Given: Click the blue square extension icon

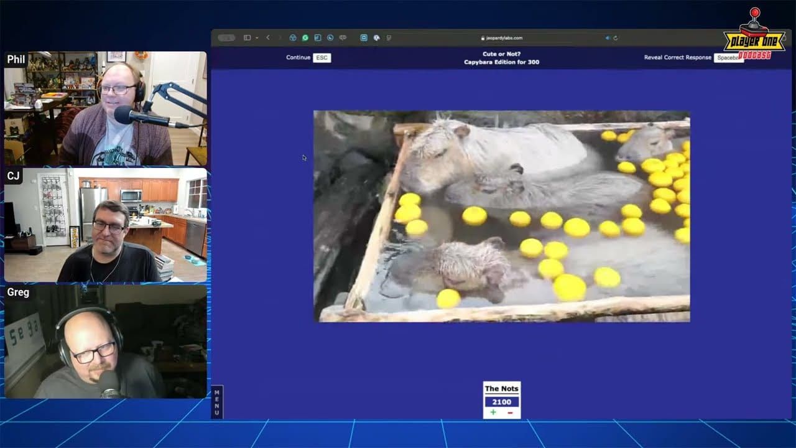Looking at the screenshot, I should [364, 38].
